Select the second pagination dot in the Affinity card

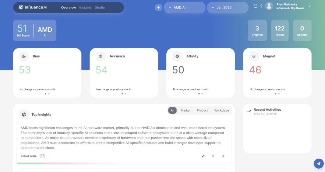pos(202,94)
